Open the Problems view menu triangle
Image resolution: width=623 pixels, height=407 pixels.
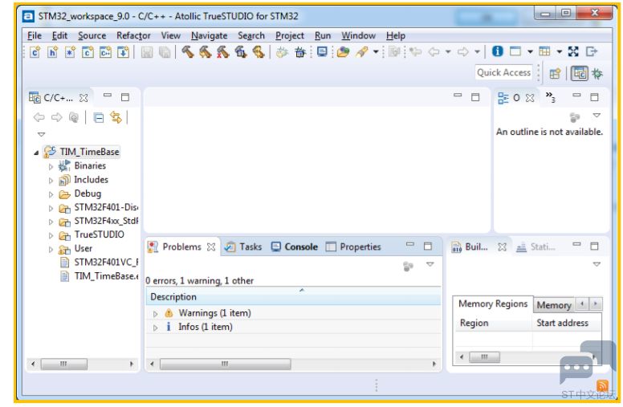point(430,264)
